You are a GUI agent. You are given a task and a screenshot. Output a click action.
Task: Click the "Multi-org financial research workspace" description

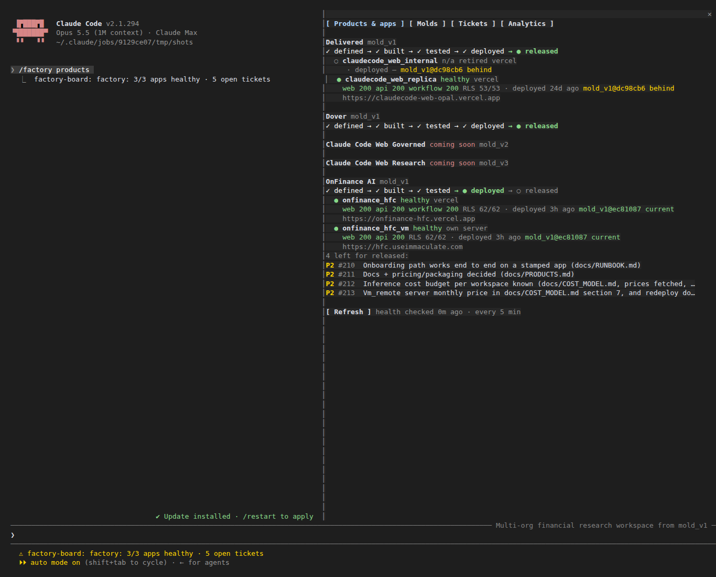coord(602,526)
